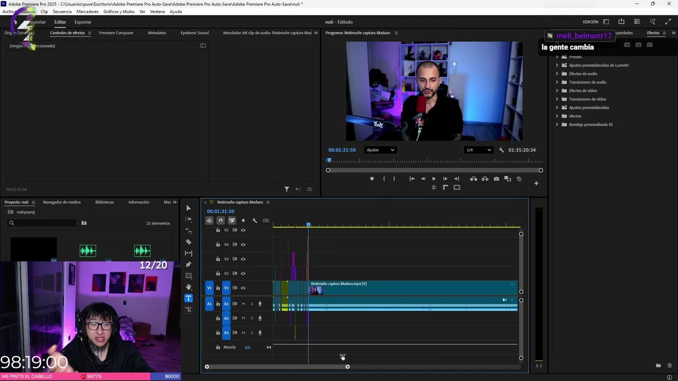678x381 pixels.
Task: Toggle insert sequences as nests
Action: (209, 221)
